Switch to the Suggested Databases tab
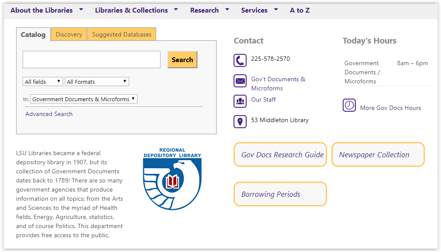Image resolution: width=441 pixels, height=252 pixels. (x=122, y=34)
